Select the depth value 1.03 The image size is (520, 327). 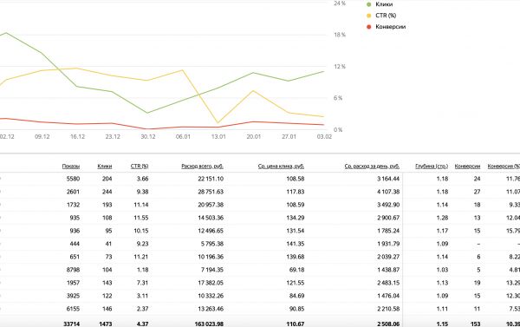tap(442, 270)
